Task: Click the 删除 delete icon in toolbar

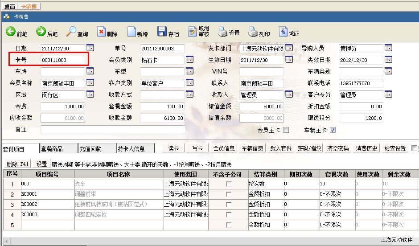Action: point(102,32)
